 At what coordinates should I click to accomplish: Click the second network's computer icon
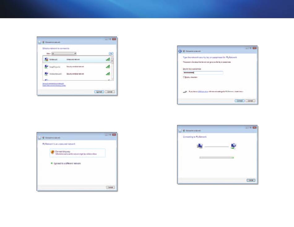(x=46, y=66)
